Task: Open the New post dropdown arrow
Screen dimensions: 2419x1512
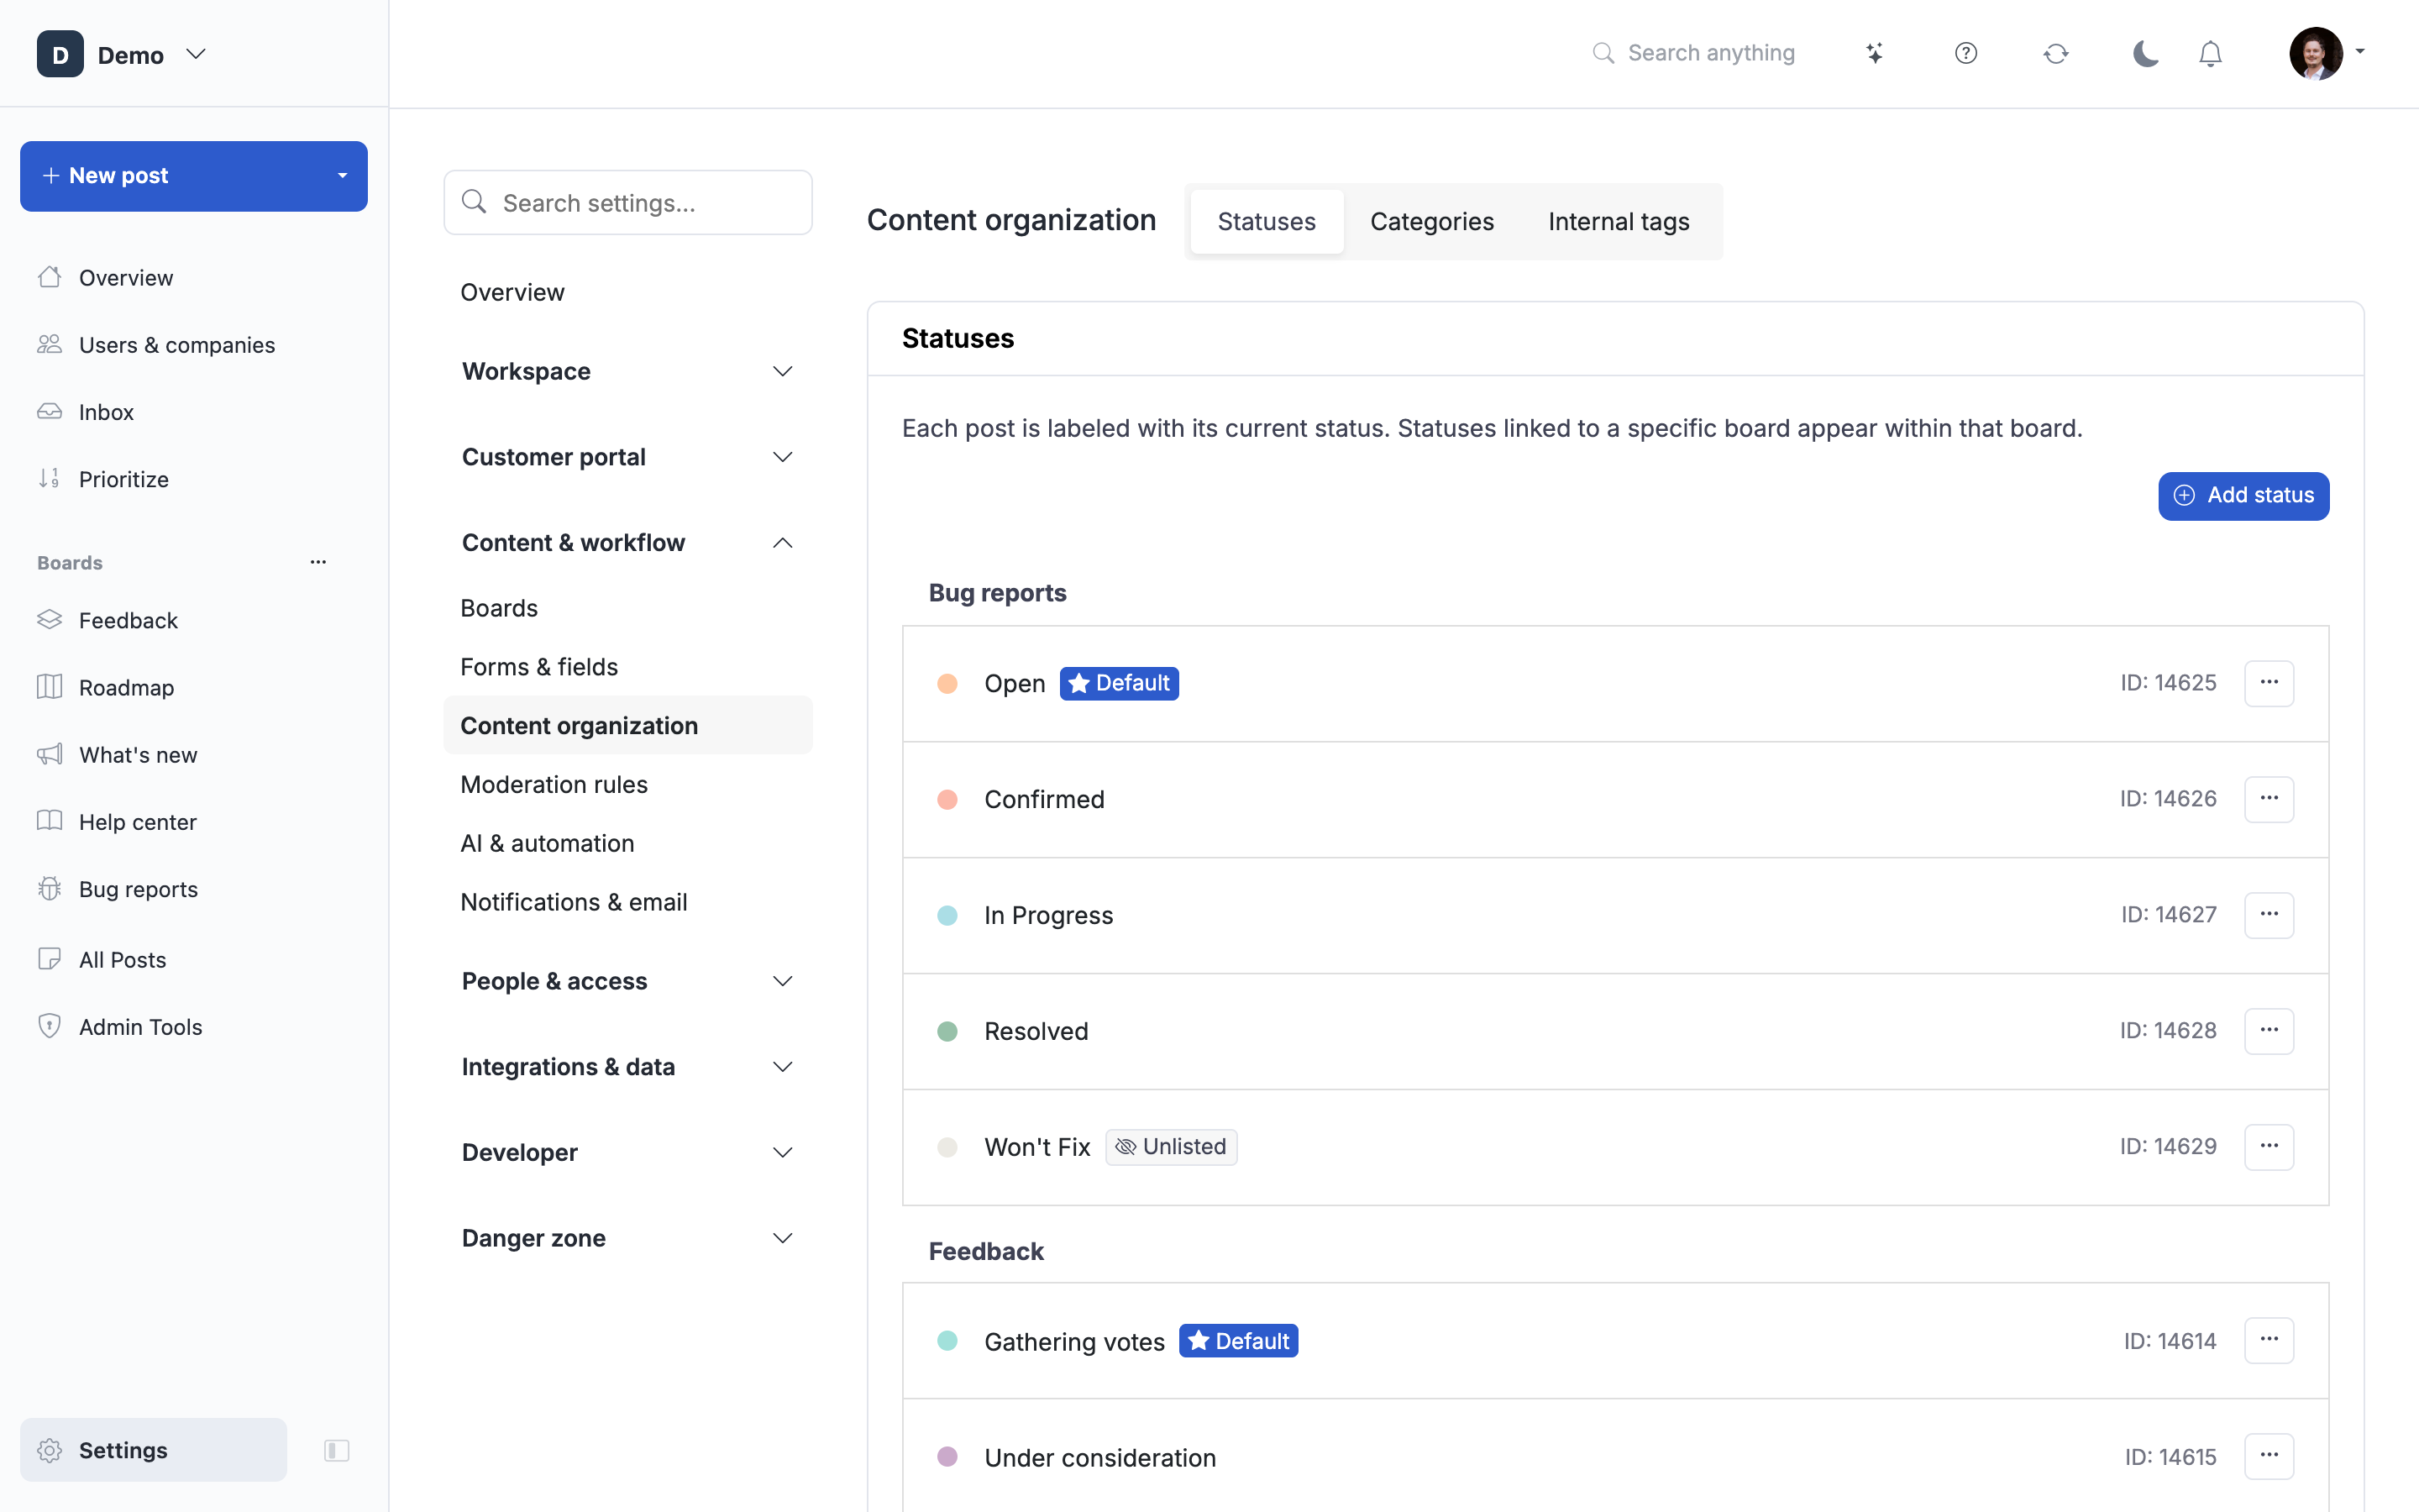Action: pyautogui.click(x=342, y=176)
